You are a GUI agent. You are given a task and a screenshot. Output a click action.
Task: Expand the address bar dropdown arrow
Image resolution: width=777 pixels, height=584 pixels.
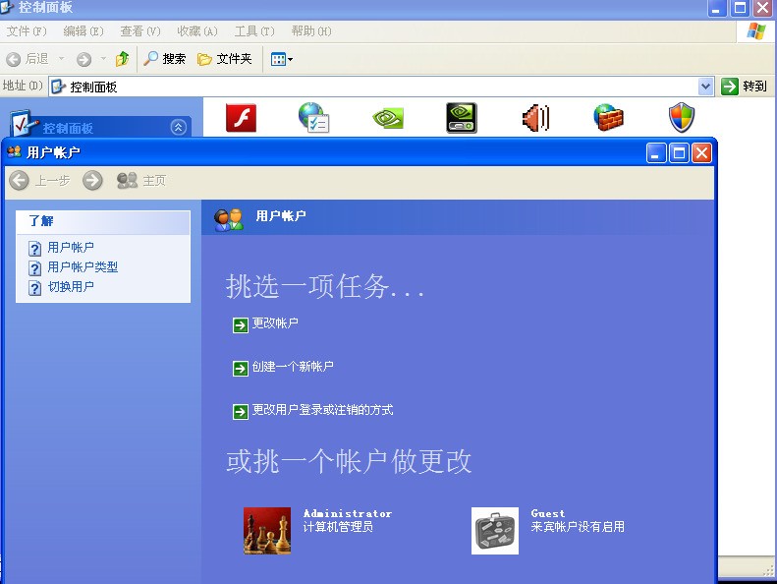tap(705, 87)
